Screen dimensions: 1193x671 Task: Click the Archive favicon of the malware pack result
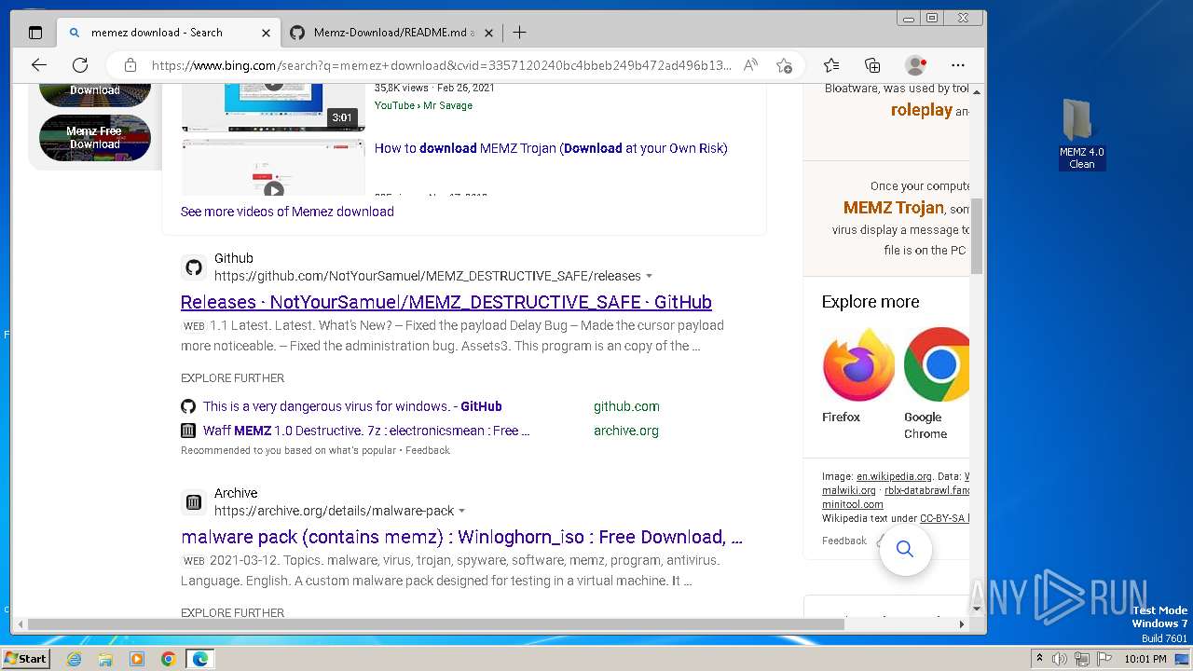coord(194,502)
